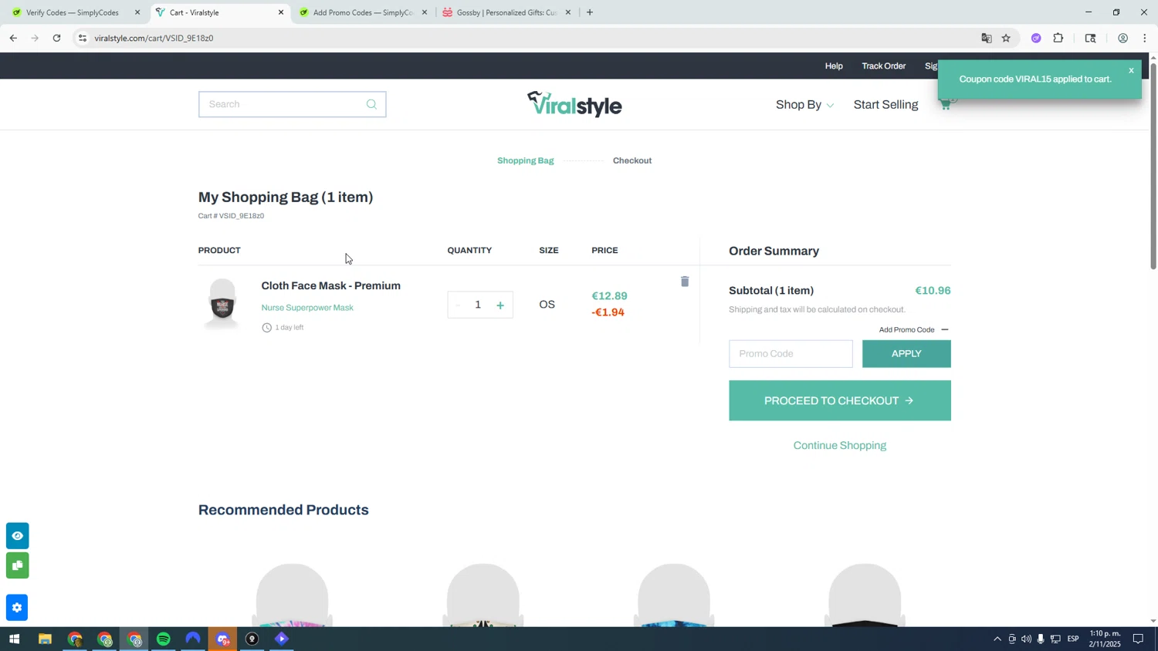Increase quantity with the plus button
1158x651 pixels.
[500, 305]
